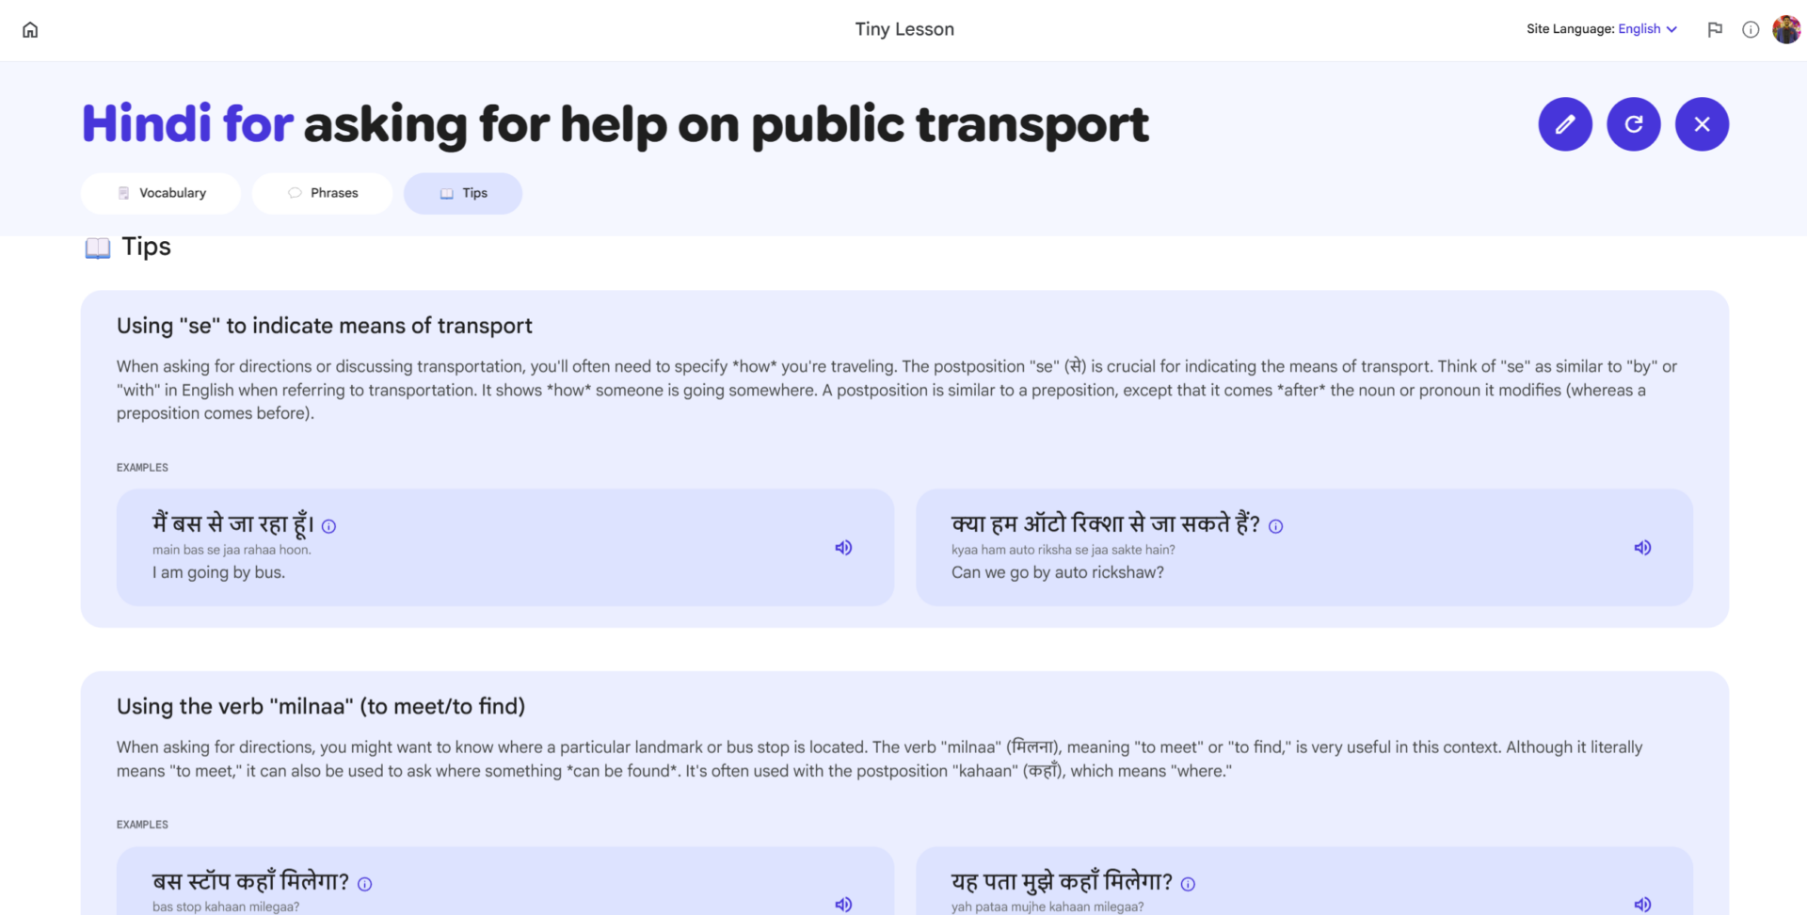Play audio for "bas stop kahaan milegaa"
Viewport: 1807px width, 915px height.
(843, 904)
